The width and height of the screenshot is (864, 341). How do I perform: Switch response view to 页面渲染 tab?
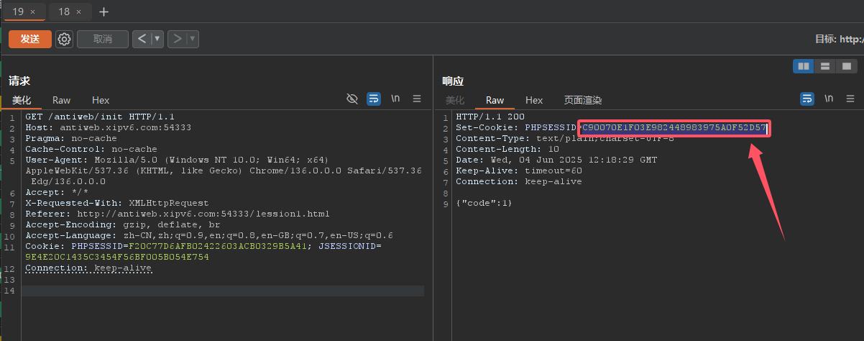(582, 100)
